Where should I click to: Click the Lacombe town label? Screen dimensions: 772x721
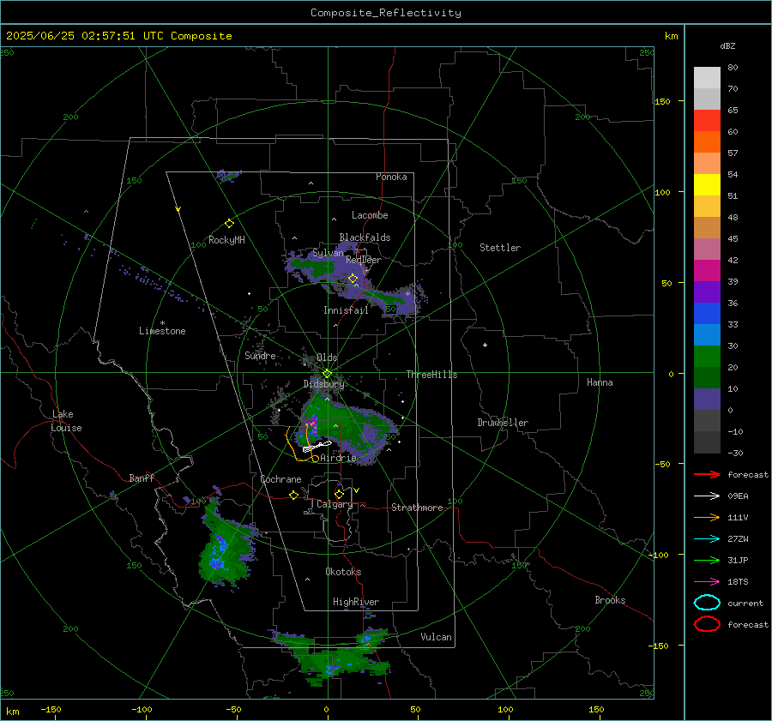click(370, 215)
